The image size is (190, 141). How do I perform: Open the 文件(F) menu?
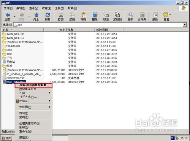click(x=8, y=8)
